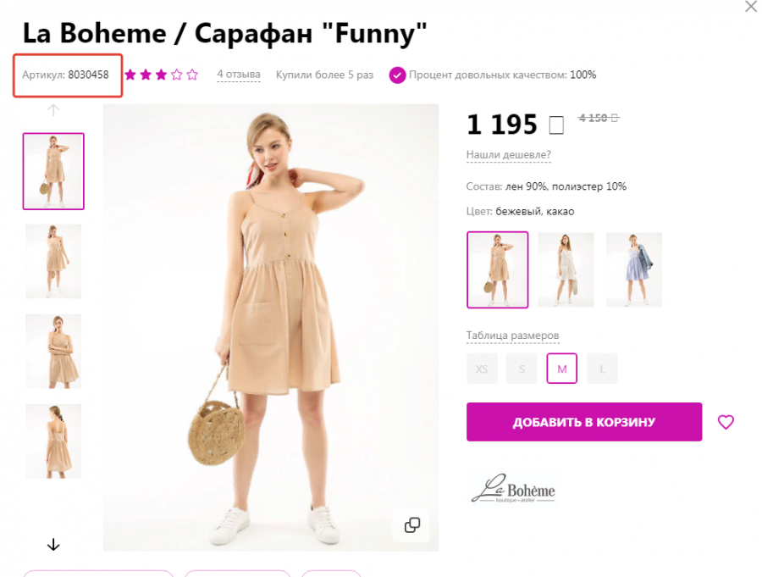Open the La Bohème brand logo
The height and width of the screenshot is (577, 762).
pos(513,488)
